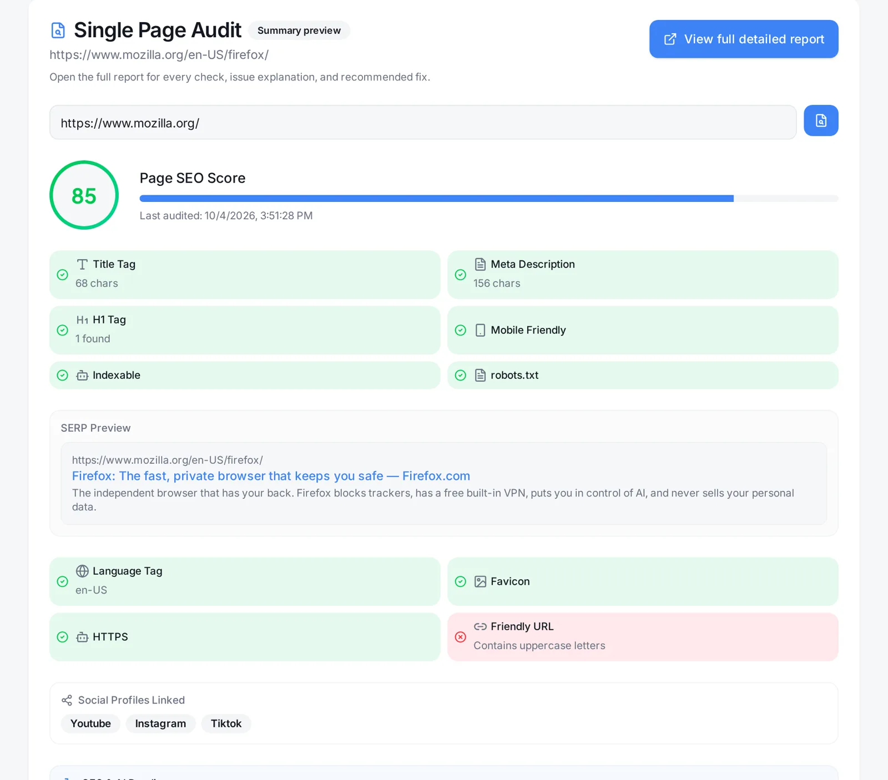
Task: Click the robots.txt file icon
Action: click(480, 376)
